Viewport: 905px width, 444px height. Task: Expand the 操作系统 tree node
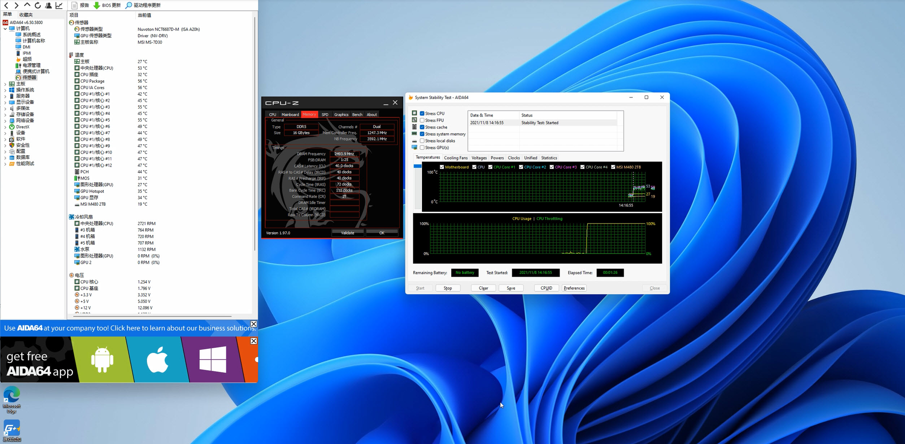(x=5, y=90)
